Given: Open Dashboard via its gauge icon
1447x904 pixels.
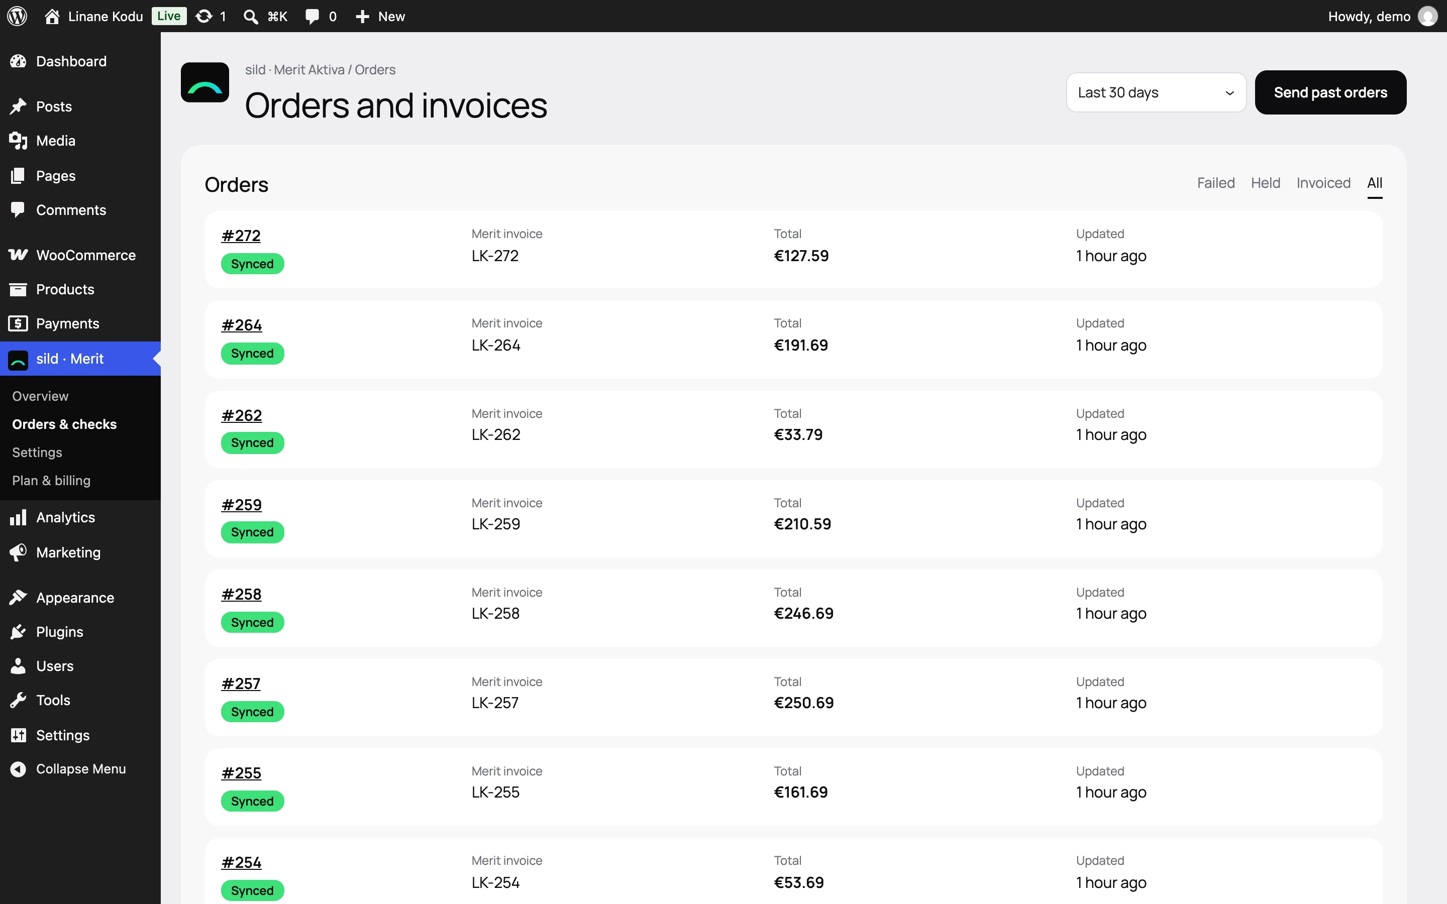Looking at the screenshot, I should (18, 61).
